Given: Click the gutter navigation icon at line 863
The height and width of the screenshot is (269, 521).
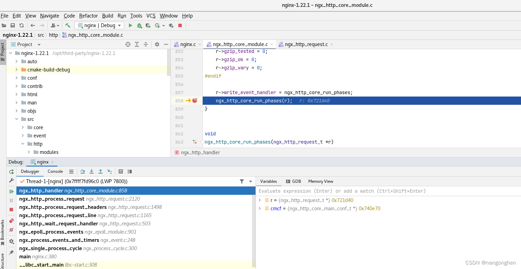Looking at the screenshot, I should (194, 142).
